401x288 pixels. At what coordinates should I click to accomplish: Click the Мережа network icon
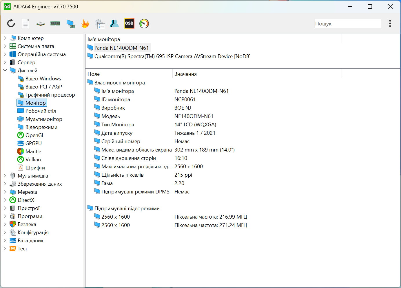tap(13, 192)
